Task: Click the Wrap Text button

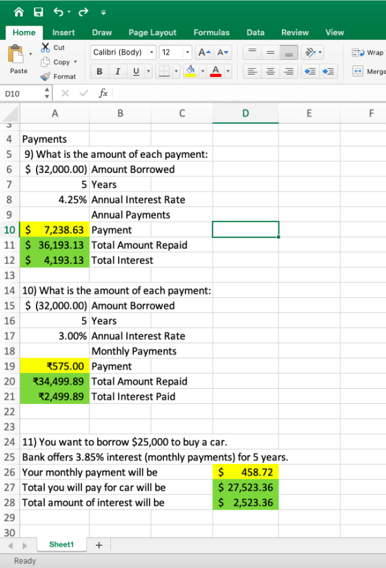Action: 368,53
